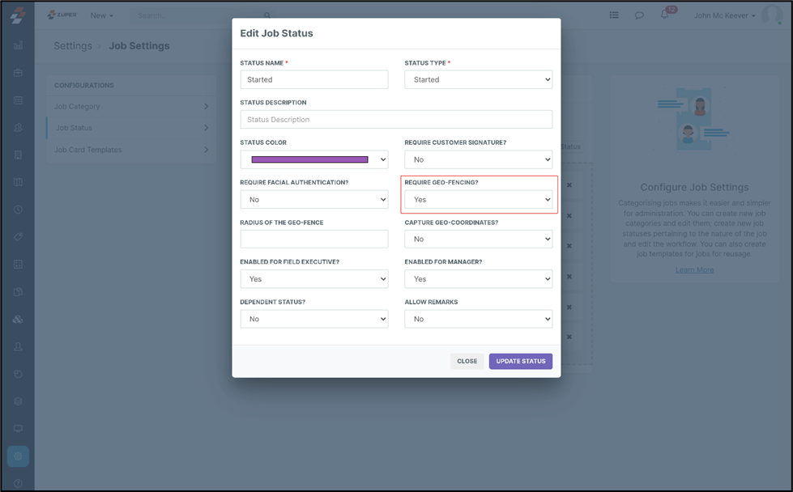Open the clock icon in left sidebar
Image resolution: width=793 pixels, height=492 pixels.
18,210
